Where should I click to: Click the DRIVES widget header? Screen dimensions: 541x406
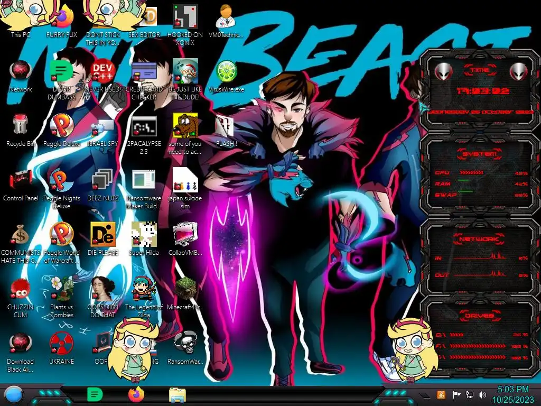480,315
